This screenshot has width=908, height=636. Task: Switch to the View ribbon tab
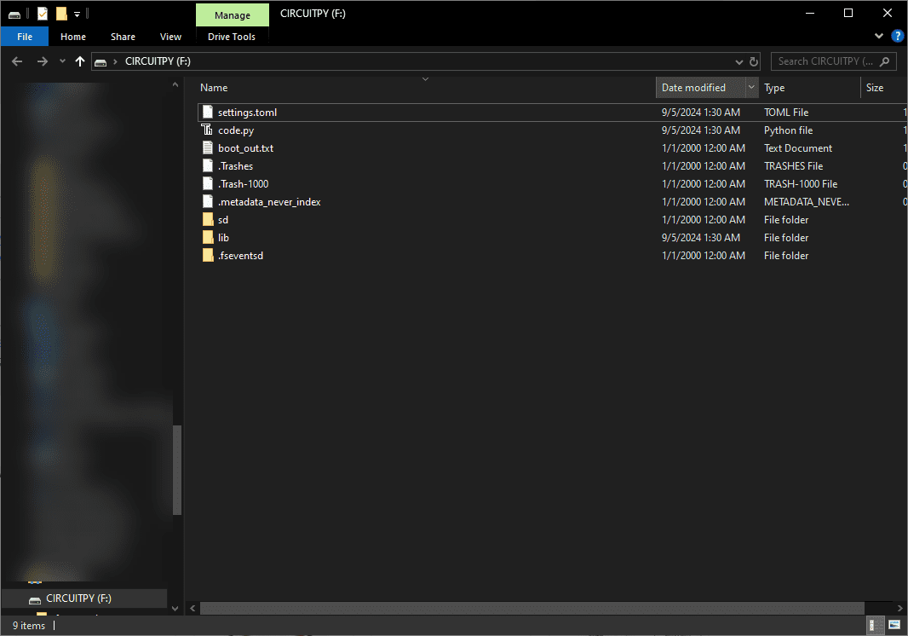pos(170,37)
